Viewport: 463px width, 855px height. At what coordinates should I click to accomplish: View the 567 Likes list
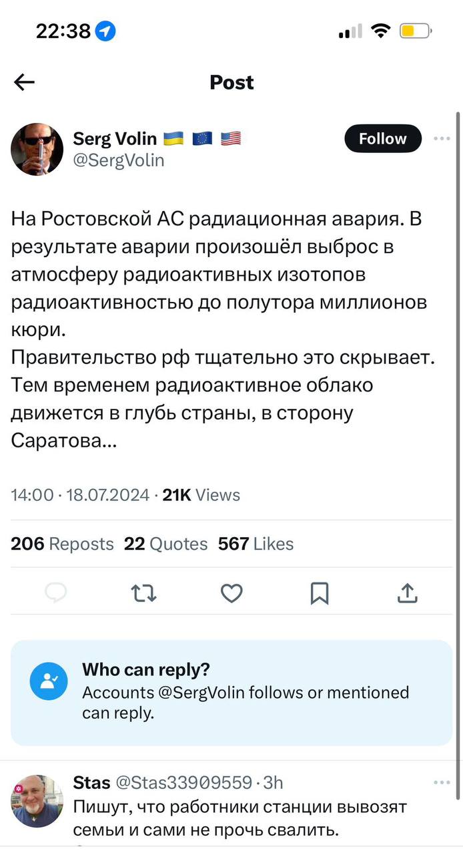[256, 544]
